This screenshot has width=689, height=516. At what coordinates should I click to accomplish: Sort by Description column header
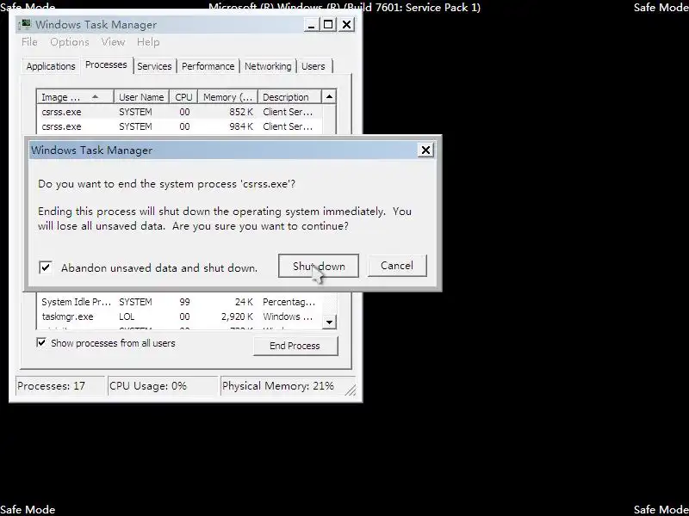[x=289, y=97]
